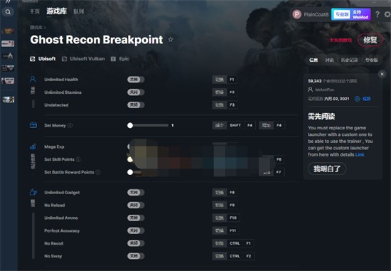Click the 修复 repair button
391x271 pixels.
370,40
